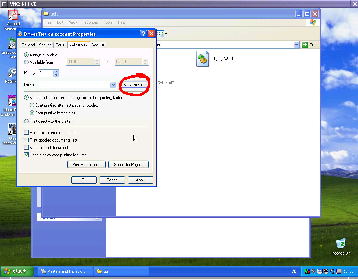Click the New Driver button
Image resolution: width=358 pixels, height=279 pixels.
pos(134,85)
